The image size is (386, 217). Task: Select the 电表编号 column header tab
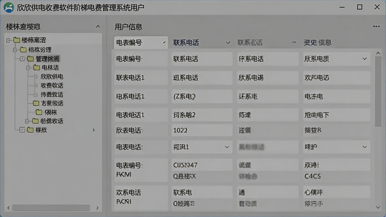(x=141, y=43)
